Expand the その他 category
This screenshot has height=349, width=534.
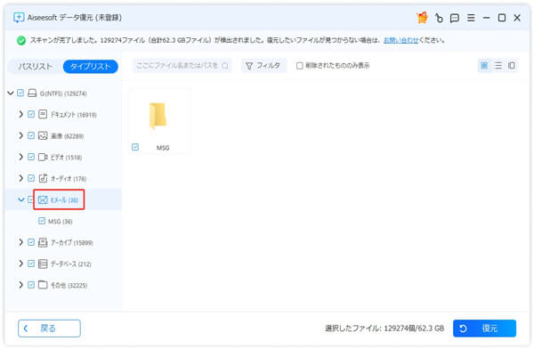click(20, 285)
